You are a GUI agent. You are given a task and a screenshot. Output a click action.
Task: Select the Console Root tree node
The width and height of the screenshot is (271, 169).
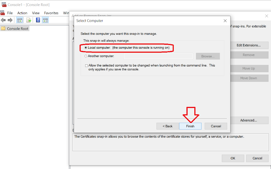15,28
